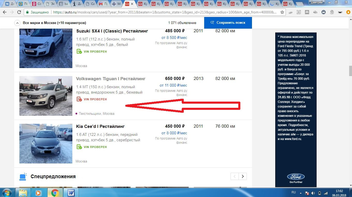
Task: Click Save search button
Action: point(228,23)
